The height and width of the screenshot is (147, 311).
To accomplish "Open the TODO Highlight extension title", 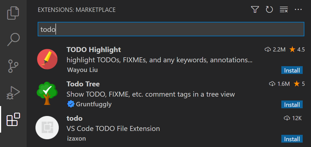I will tap(94, 50).
